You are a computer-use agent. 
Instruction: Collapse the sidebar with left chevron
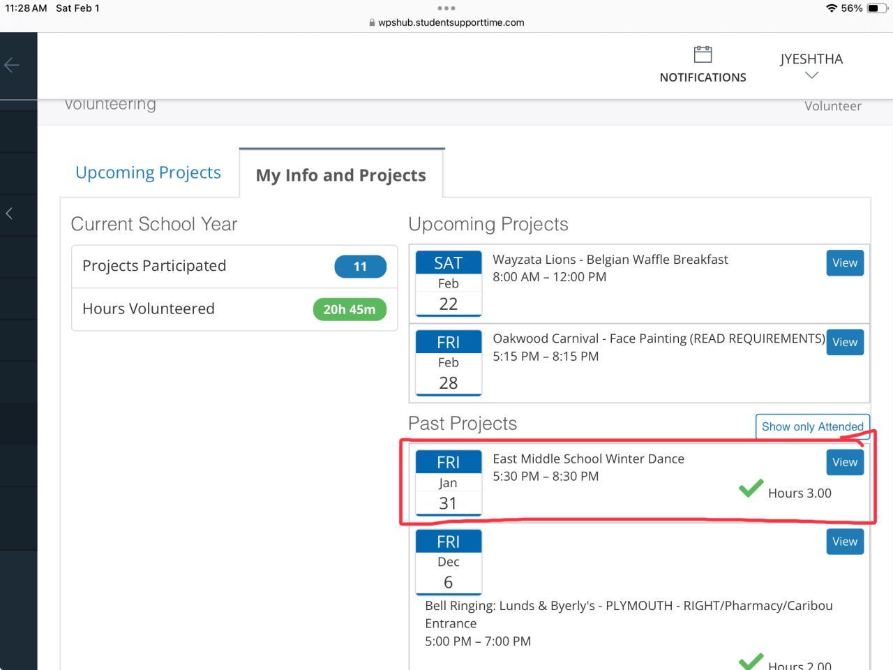pos(9,214)
